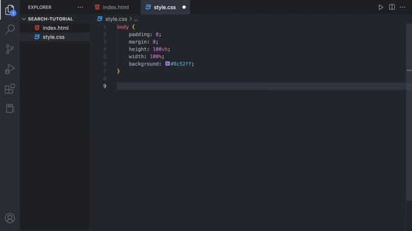Click the CSS file icon on style.css tab

148,7
